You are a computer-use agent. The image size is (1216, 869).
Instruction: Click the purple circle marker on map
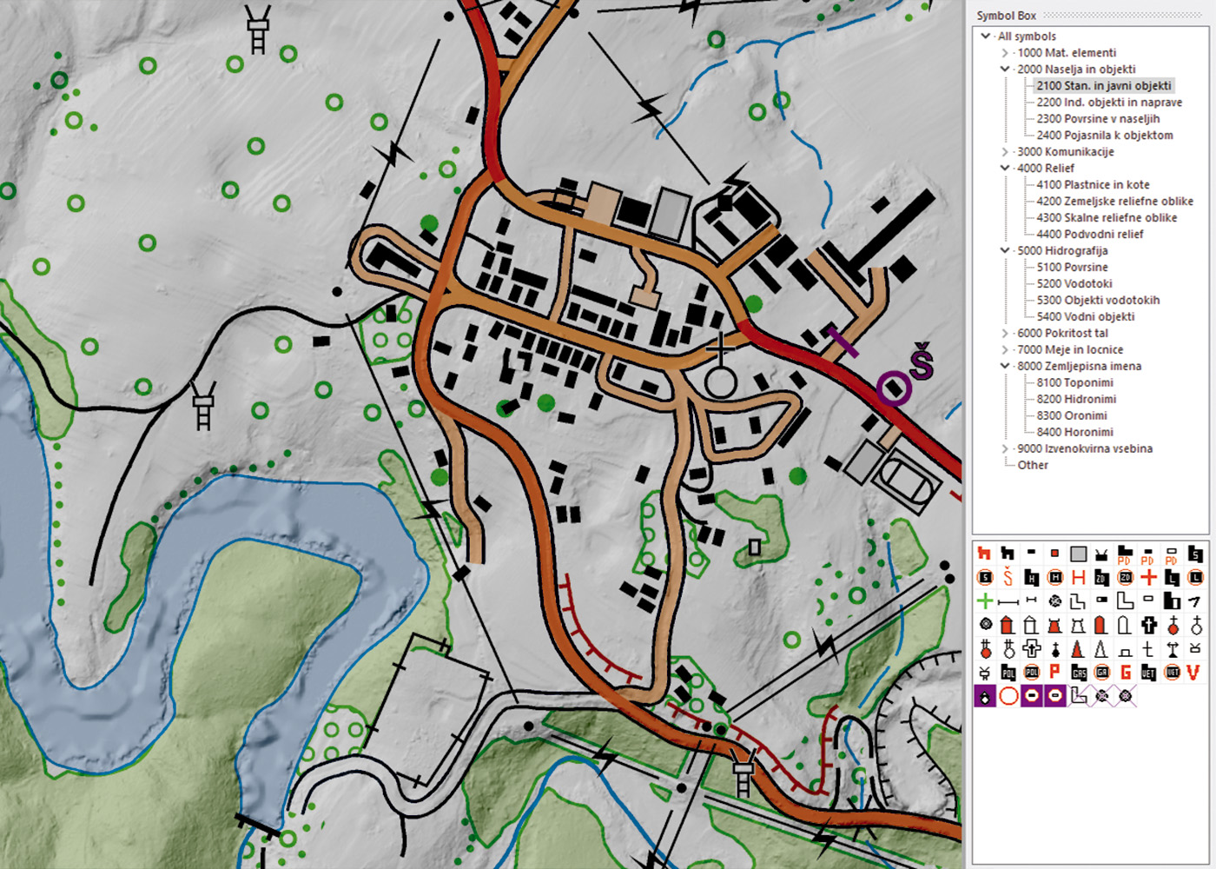point(894,388)
